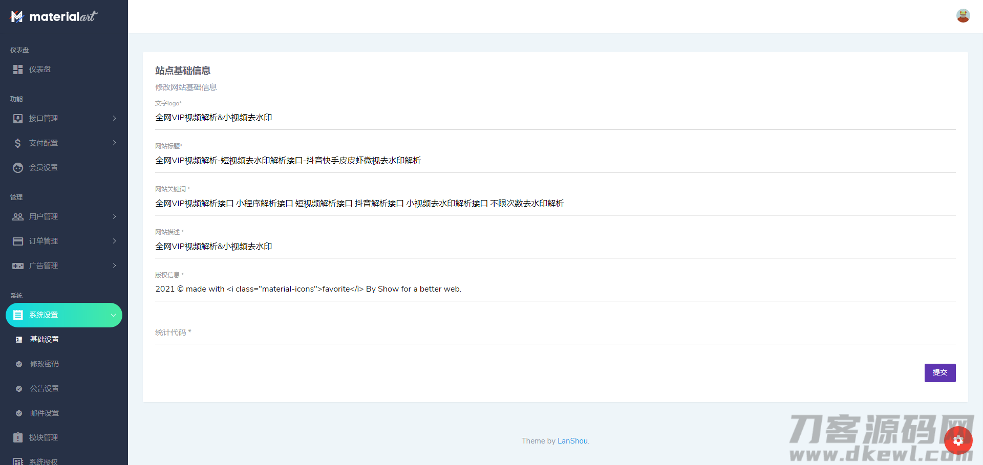Click the 订单管理 card icon
This screenshot has height=465, width=983.
[18, 241]
